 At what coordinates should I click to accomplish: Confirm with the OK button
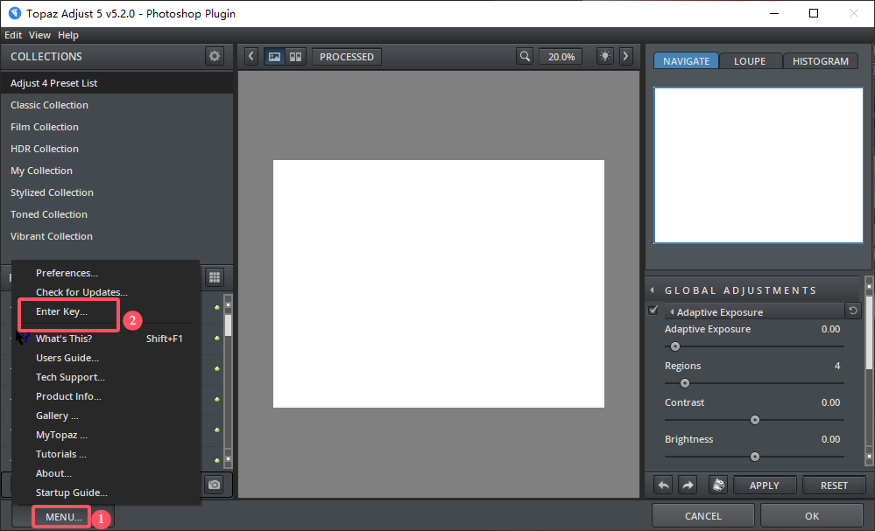(811, 516)
